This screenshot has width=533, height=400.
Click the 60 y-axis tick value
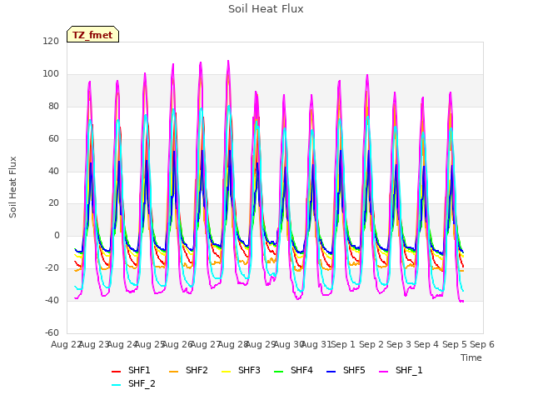pos(53,138)
